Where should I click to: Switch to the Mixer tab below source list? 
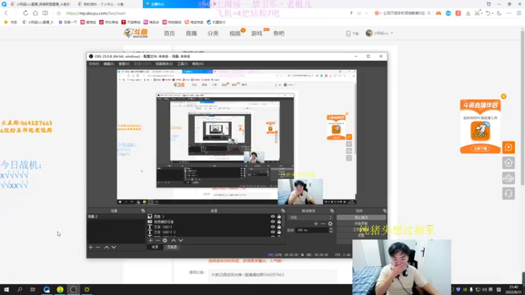(x=172, y=247)
